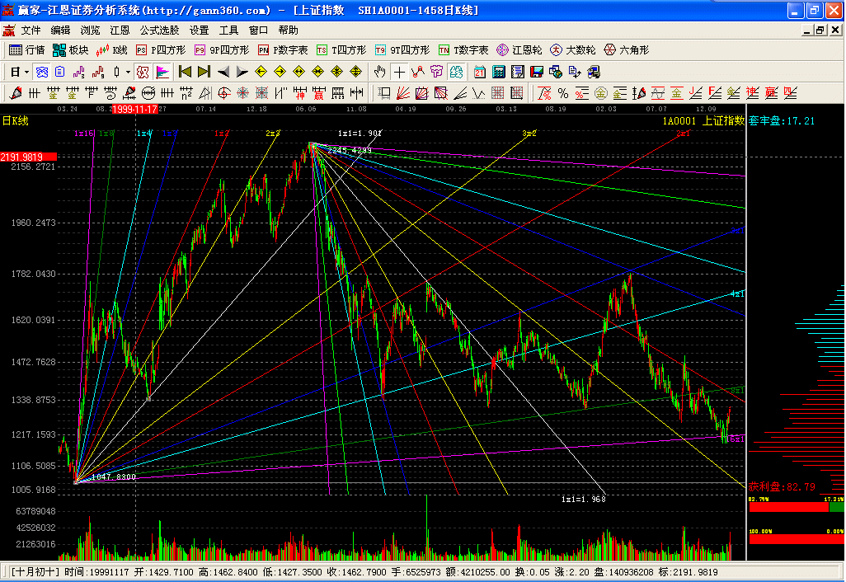Click the percent sign drawing tool

point(562,92)
